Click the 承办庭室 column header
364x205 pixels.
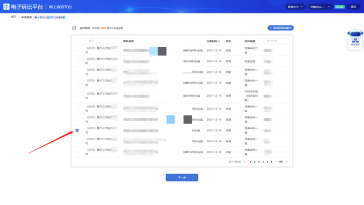tap(250, 41)
